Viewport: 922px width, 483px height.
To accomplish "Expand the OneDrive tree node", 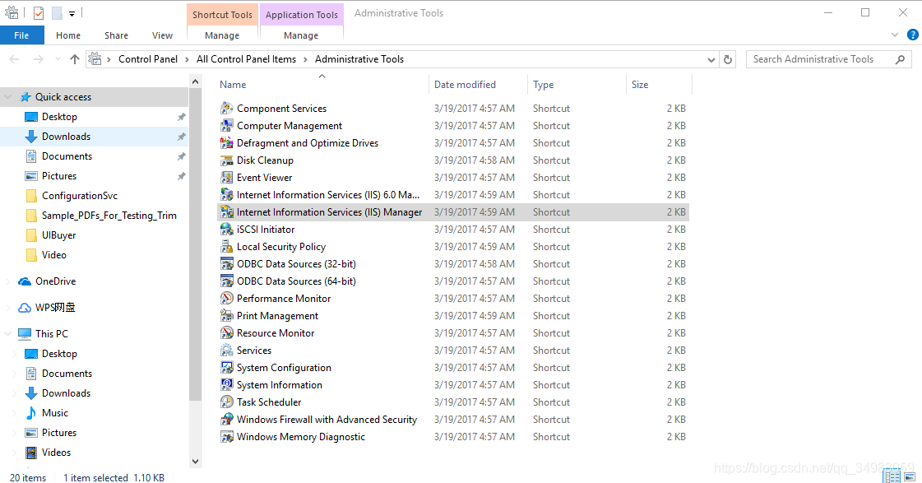I will coord(7,281).
